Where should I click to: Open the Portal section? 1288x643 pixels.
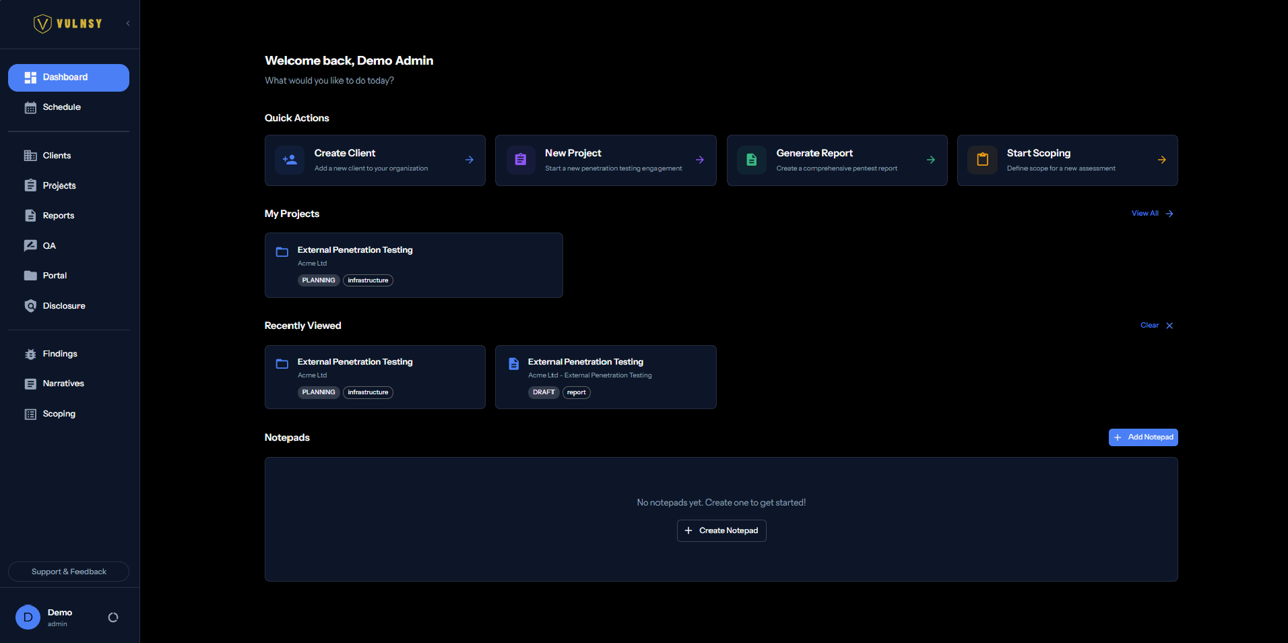pos(69,276)
